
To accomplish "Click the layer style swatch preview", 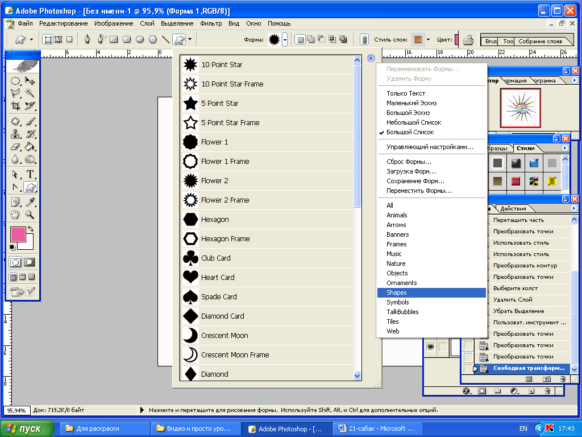I will click(418, 39).
